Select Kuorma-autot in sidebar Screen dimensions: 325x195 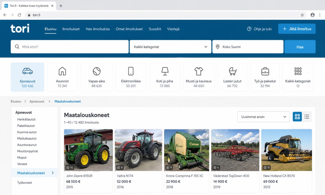pyautogui.click(x=27, y=132)
